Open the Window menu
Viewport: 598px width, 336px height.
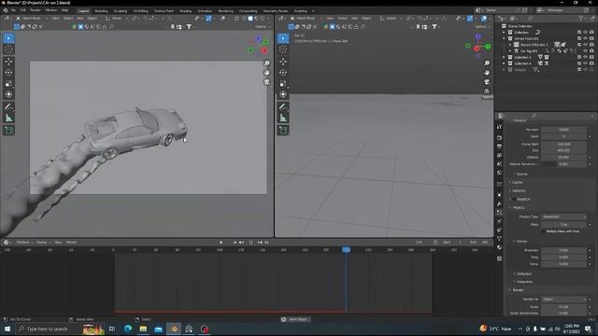click(x=51, y=10)
